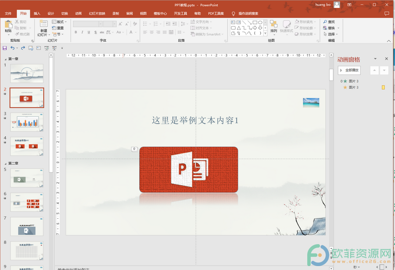
Task: Open the font name dropdown
Action: click(101, 24)
